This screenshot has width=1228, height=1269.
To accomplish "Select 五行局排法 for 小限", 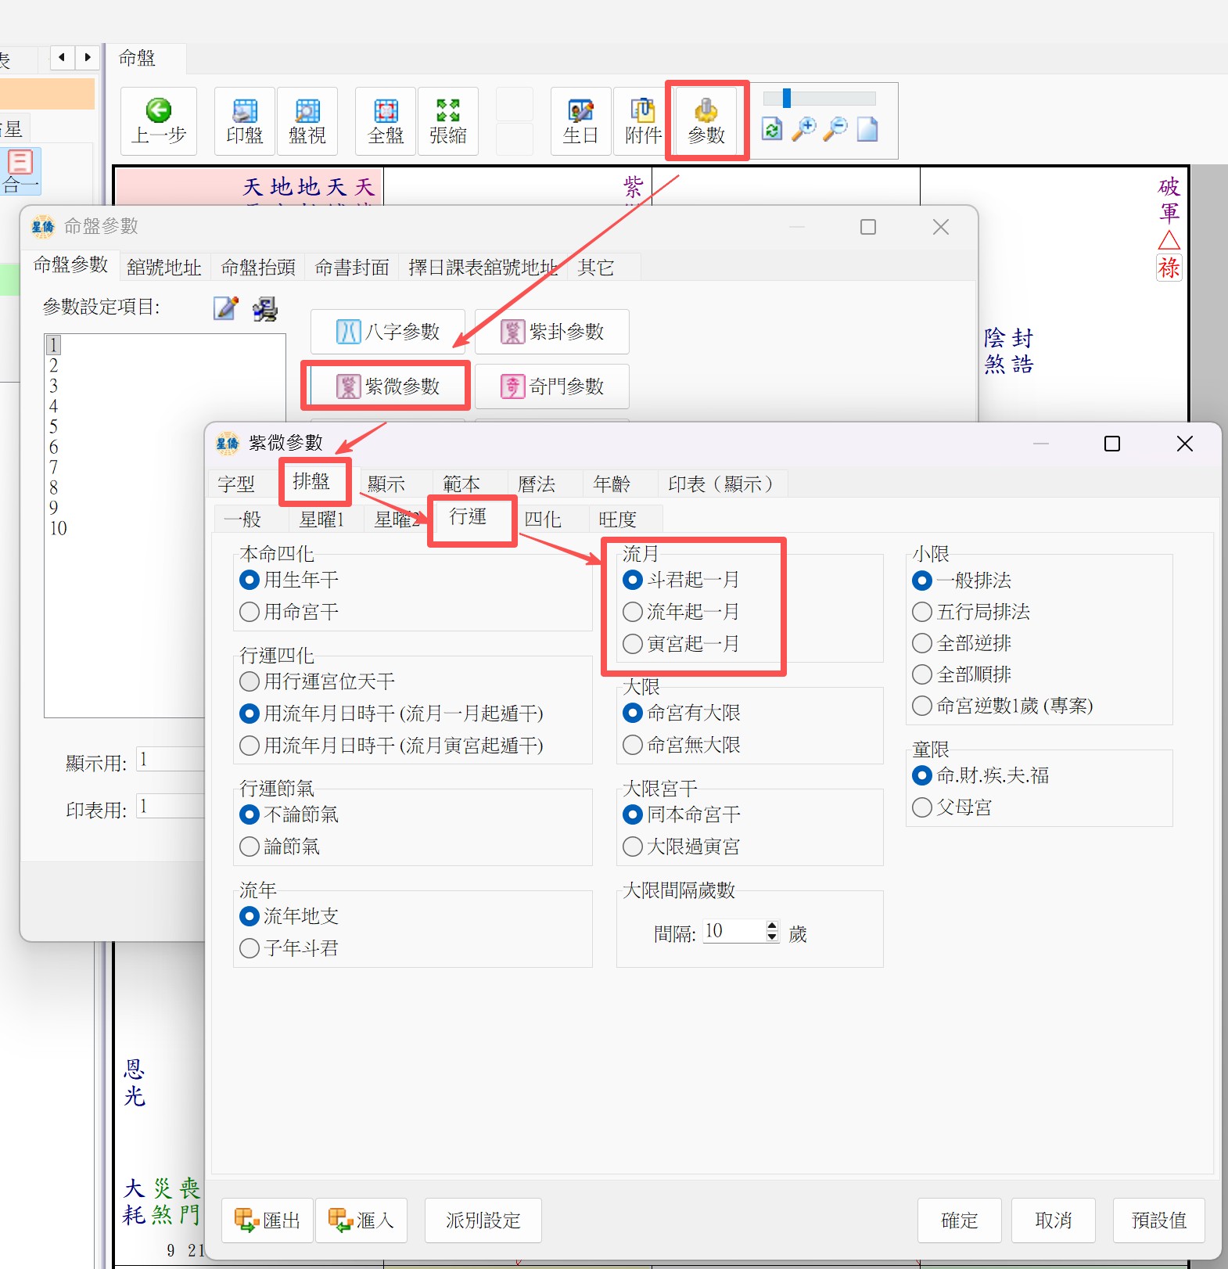I will tap(922, 612).
